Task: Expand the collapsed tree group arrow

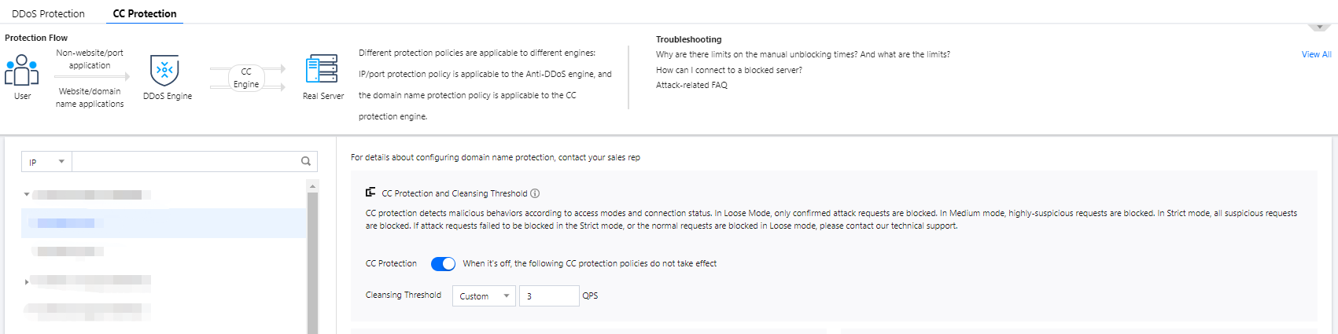Action: pyautogui.click(x=27, y=281)
